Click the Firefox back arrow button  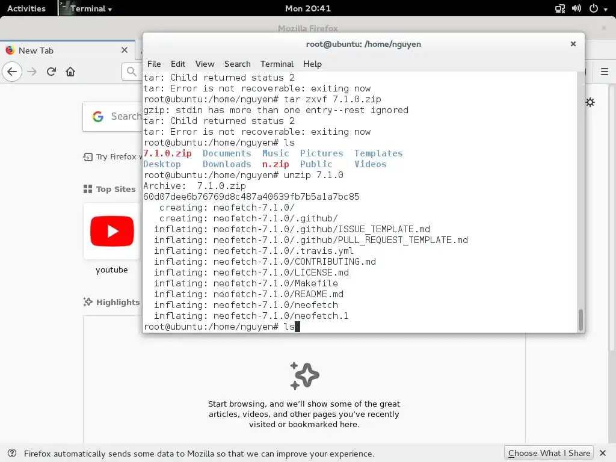12,72
